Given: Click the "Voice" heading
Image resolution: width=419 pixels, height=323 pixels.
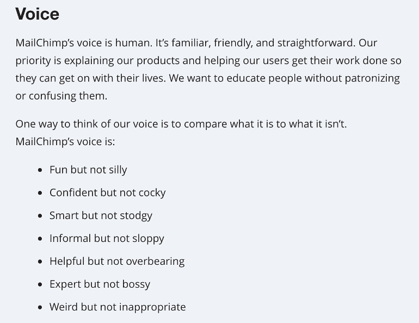Looking at the screenshot, I should click(x=37, y=14).
